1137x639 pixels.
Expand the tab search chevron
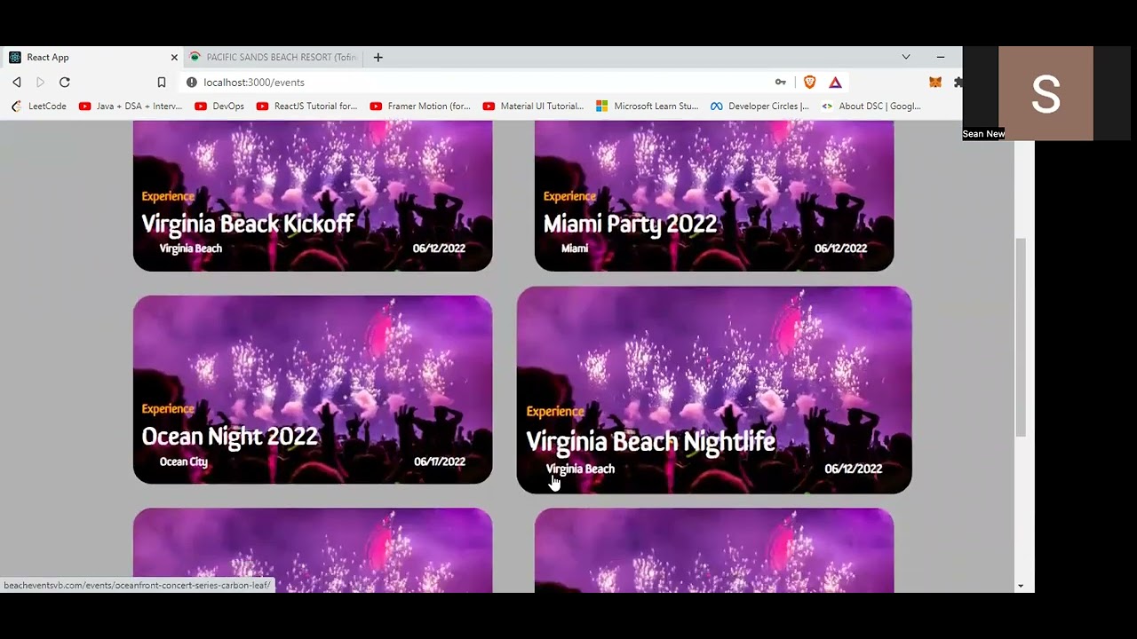(x=906, y=57)
